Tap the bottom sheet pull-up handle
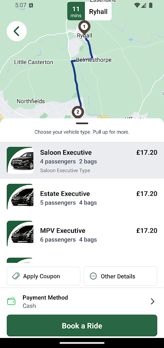 (82, 124)
